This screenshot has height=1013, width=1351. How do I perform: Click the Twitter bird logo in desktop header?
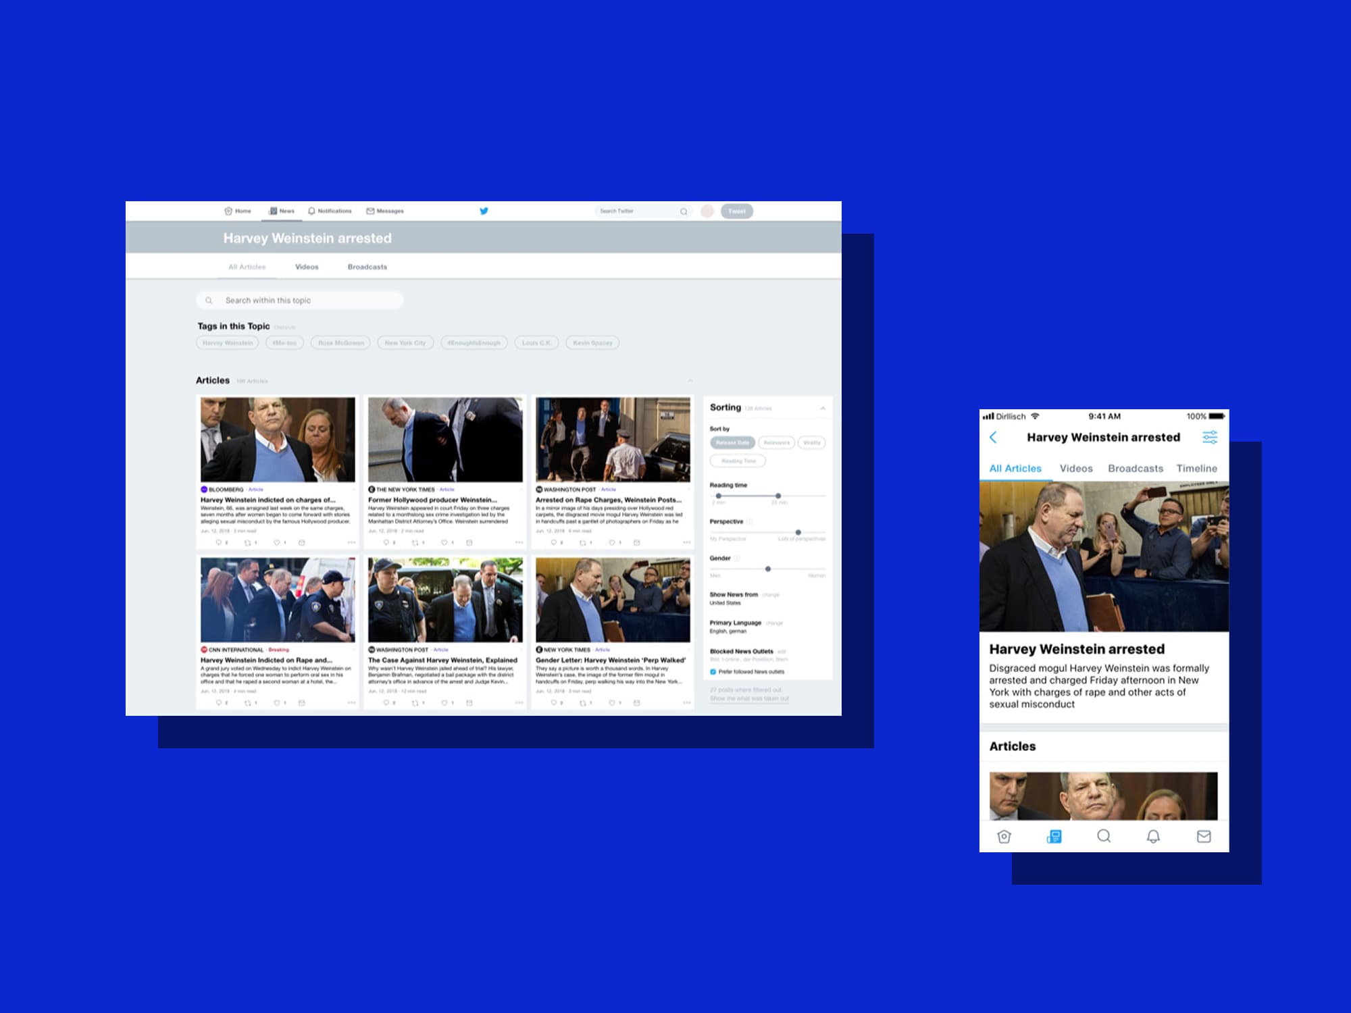coord(484,211)
